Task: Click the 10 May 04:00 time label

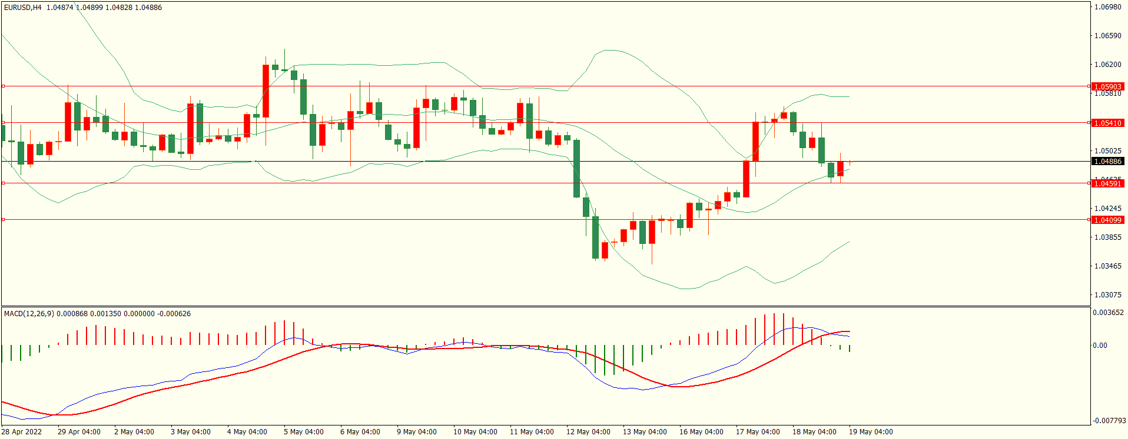Action: click(x=475, y=432)
